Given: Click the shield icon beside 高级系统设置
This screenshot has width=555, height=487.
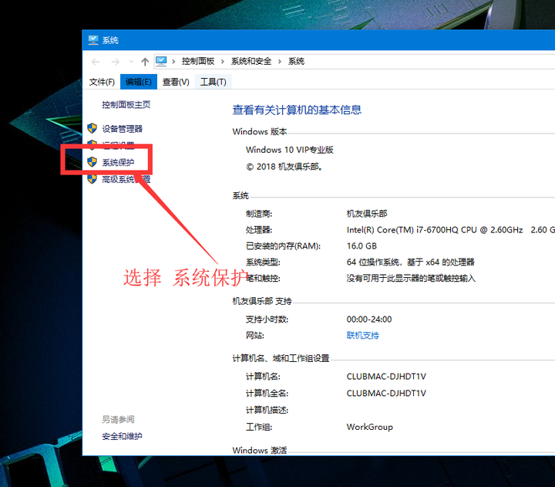Looking at the screenshot, I should (92, 179).
